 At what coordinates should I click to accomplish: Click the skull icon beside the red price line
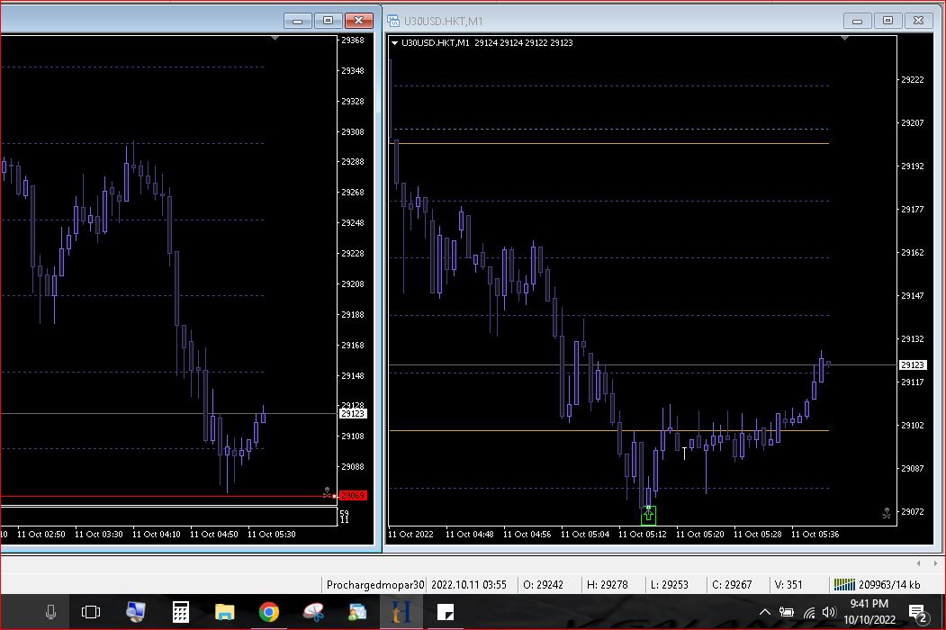point(327,492)
